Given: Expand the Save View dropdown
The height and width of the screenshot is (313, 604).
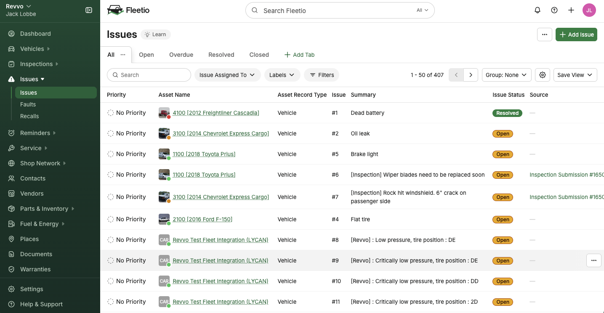Looking at the screenshot, I should 575,75.
